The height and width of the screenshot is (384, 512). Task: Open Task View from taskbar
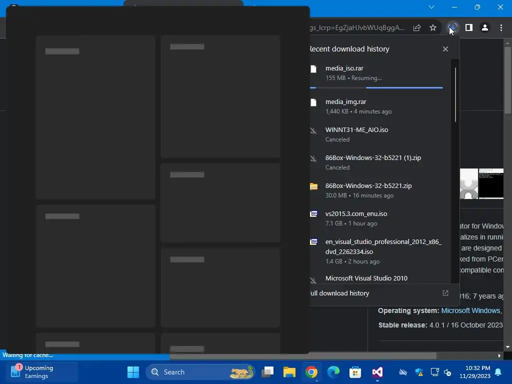(x=268, y=372)
